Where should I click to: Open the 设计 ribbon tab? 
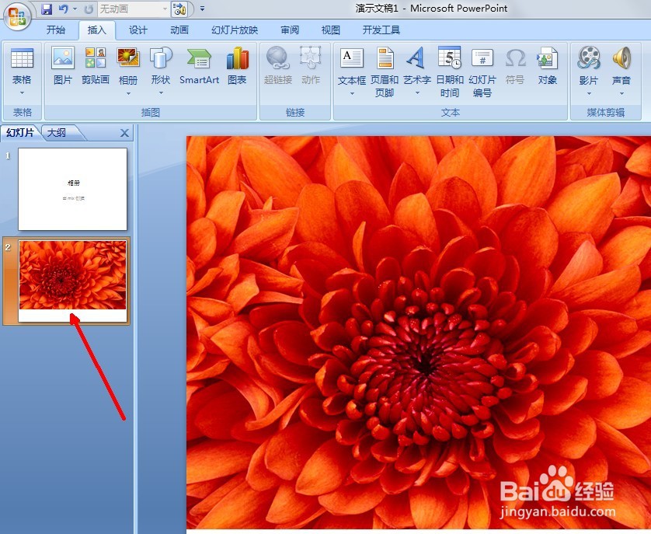138,30
